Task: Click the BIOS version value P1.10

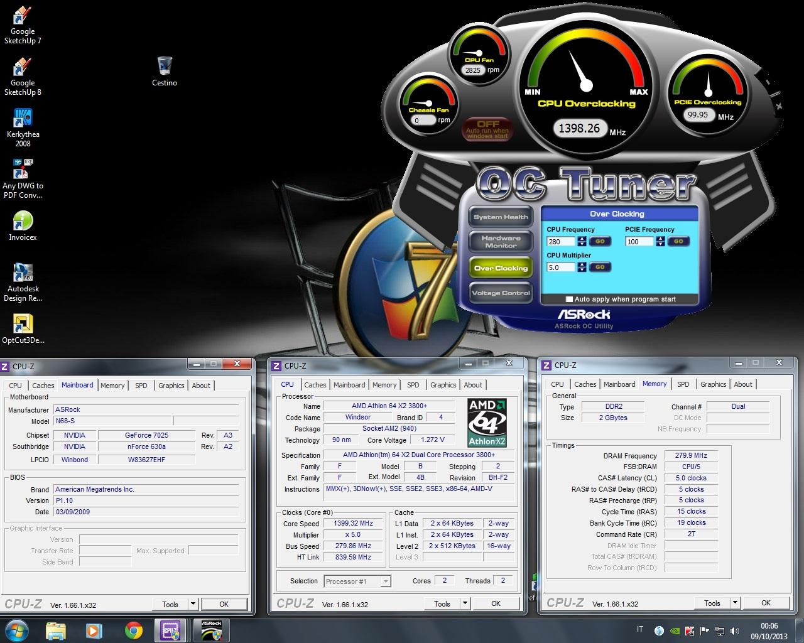Action: (146, 500)
